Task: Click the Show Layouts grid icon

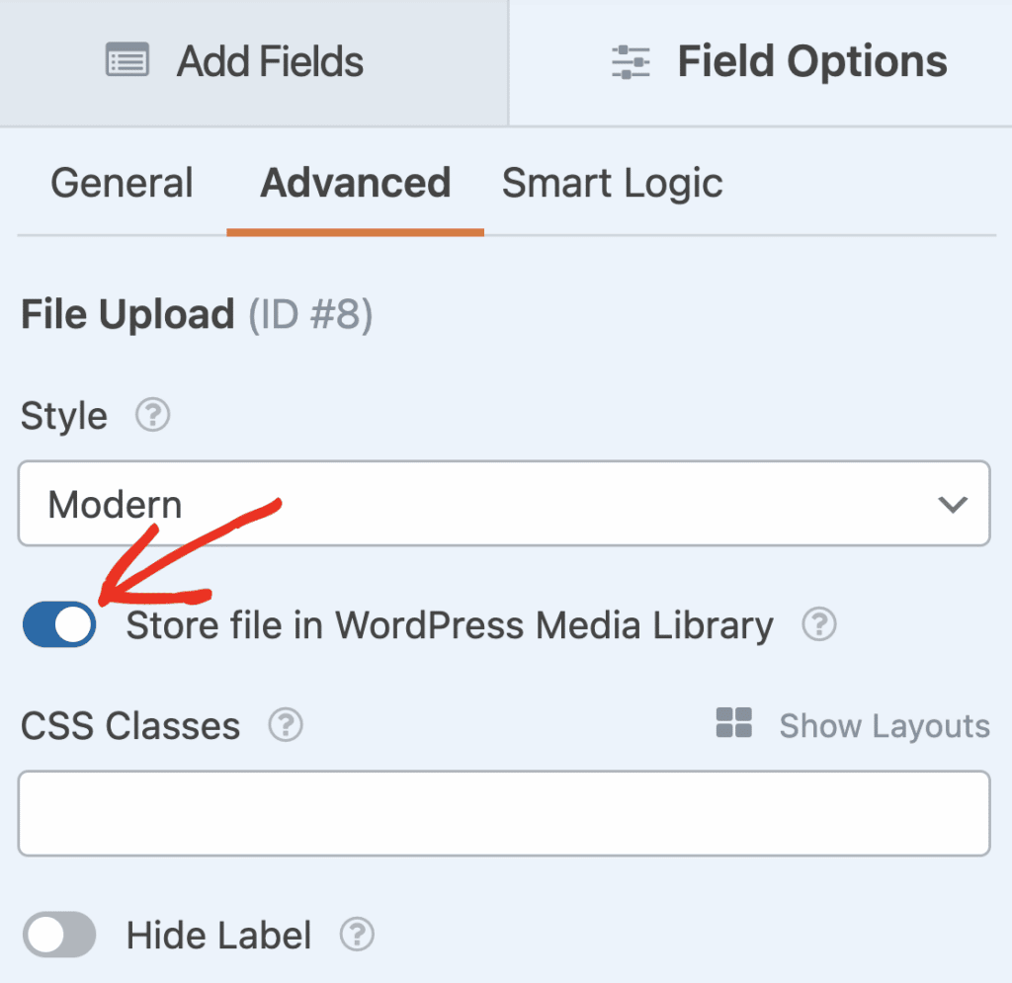Action: (x=734, y=724)
